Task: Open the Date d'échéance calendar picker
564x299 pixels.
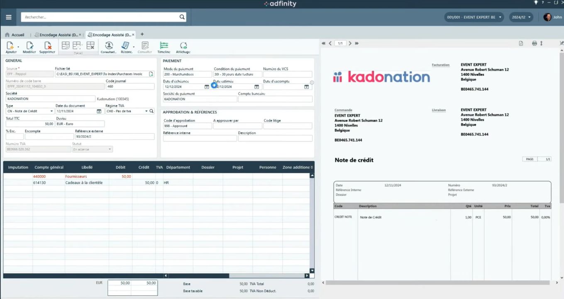Action: click(x=207, y=87)
